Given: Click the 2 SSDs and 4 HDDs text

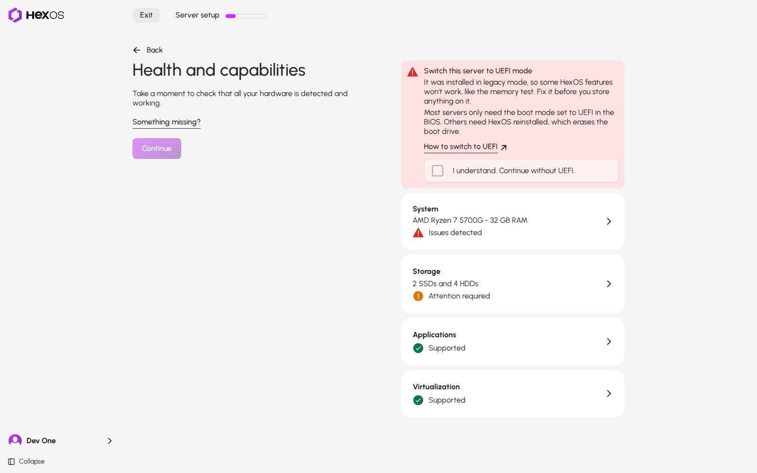Looking at the screenshot, I should click(x=445, y=284).
